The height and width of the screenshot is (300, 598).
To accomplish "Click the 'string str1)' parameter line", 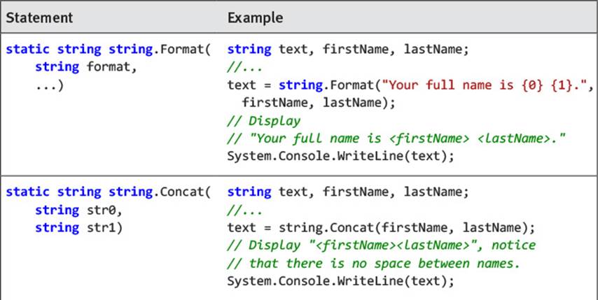I will pyautogui.click(x=78, y=228).
